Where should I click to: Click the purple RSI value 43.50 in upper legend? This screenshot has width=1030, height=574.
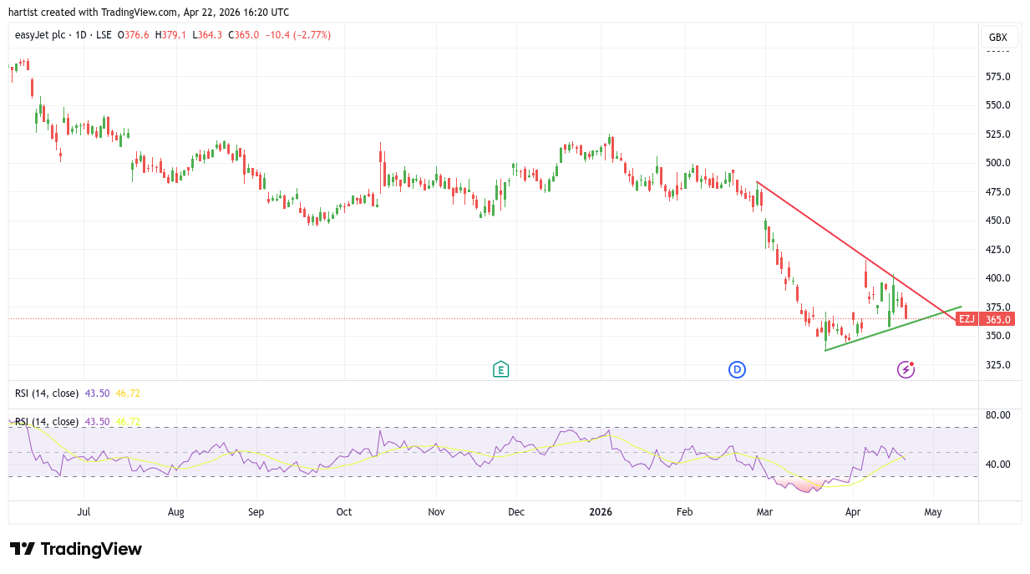[97, 393]
